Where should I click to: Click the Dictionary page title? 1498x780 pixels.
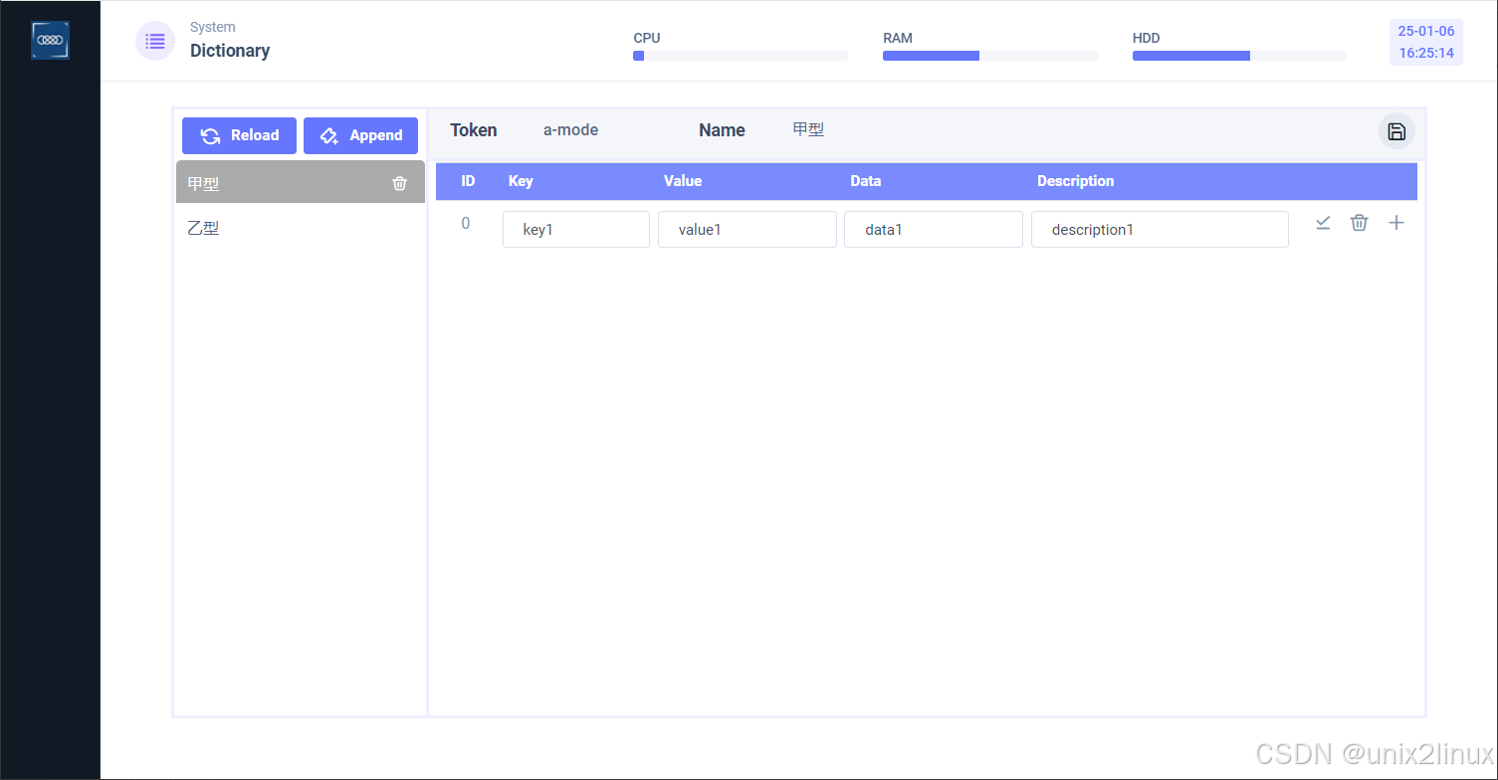pos(230,51)
